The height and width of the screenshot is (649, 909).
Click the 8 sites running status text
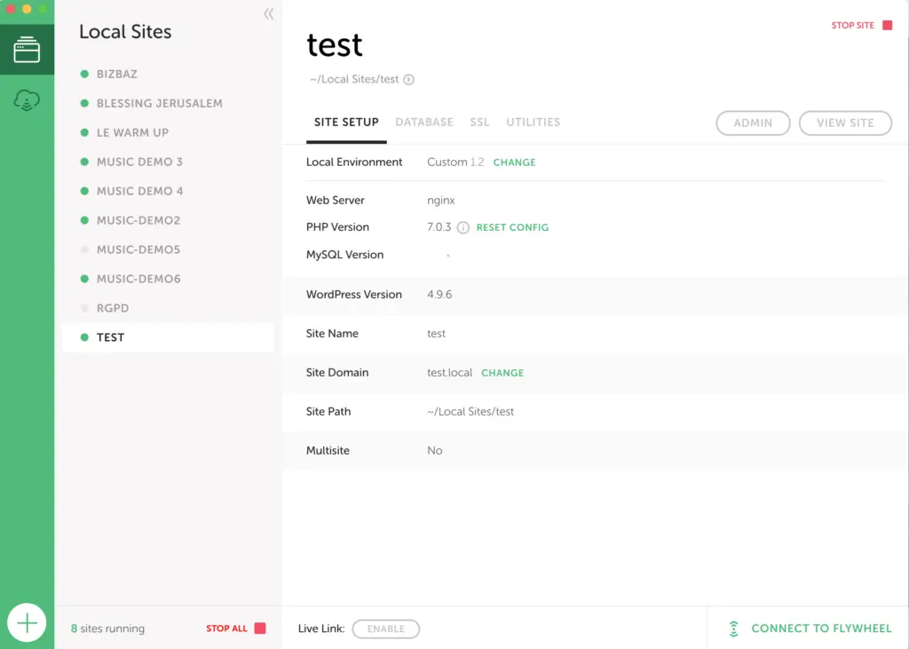[107, 629]
